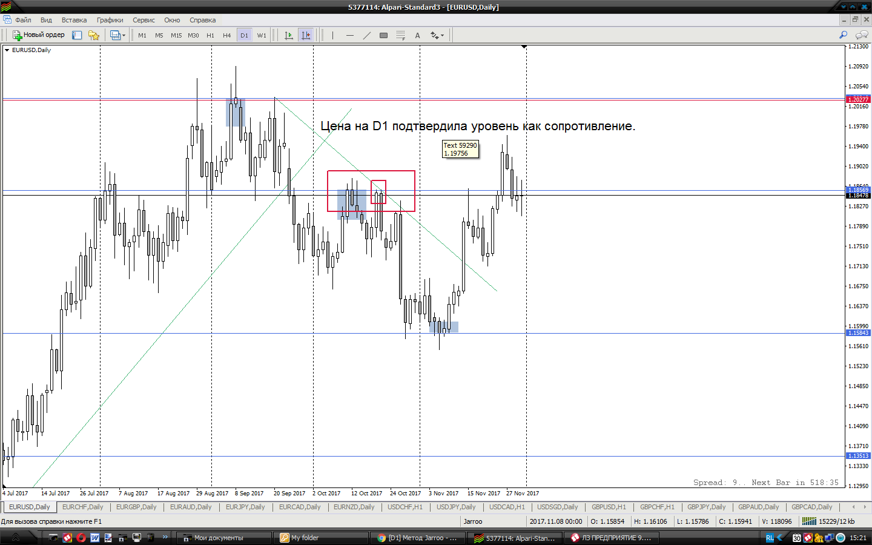Viewport: 872px width, 545px height.
Task: Switch to the EURCHF,Daily chart tab
Action: 83,507
